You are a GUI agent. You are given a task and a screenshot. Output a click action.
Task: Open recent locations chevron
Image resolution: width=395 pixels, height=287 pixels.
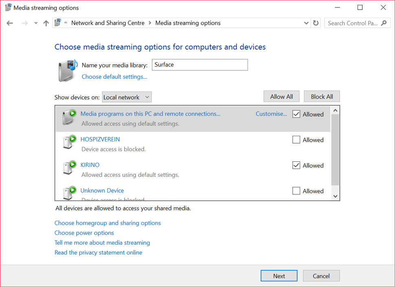point(36,23)
